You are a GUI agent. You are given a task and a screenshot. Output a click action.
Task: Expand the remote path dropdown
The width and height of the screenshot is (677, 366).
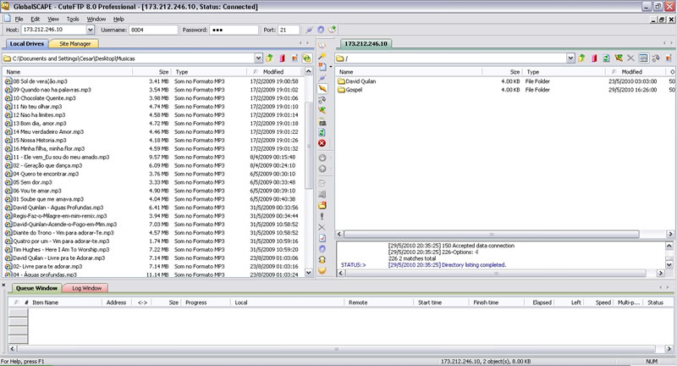point(571,58)
